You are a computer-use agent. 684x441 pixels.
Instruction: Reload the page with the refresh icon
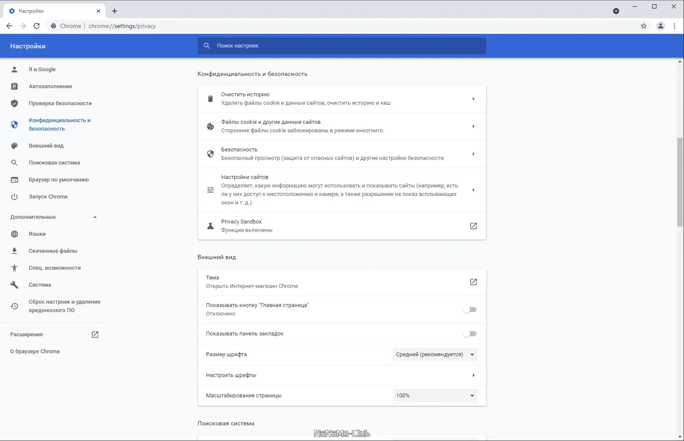click(36, 26)
